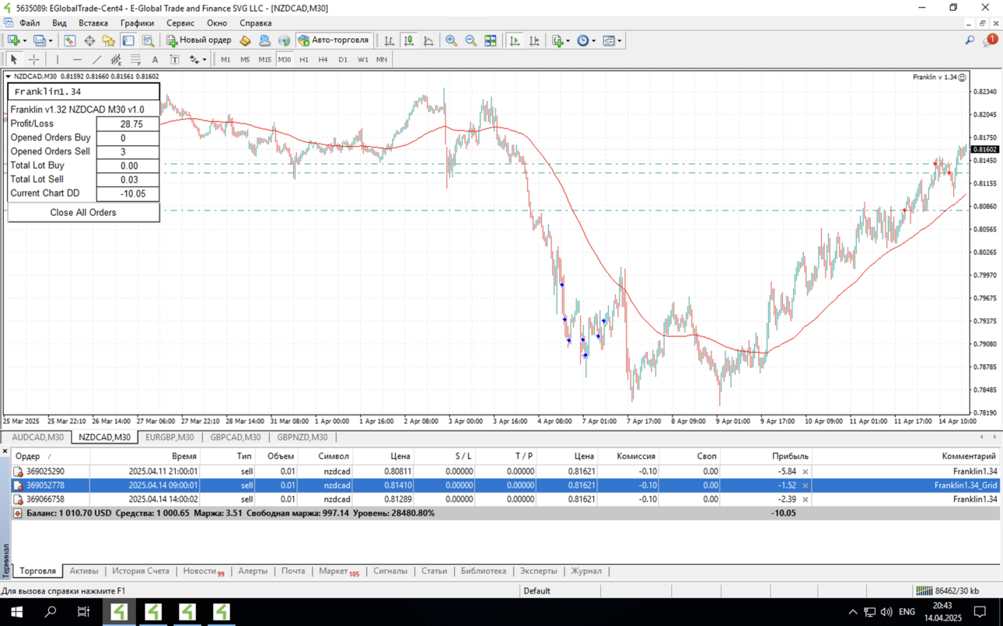Sort orders by Прибыль column

[x=790, y=457]
